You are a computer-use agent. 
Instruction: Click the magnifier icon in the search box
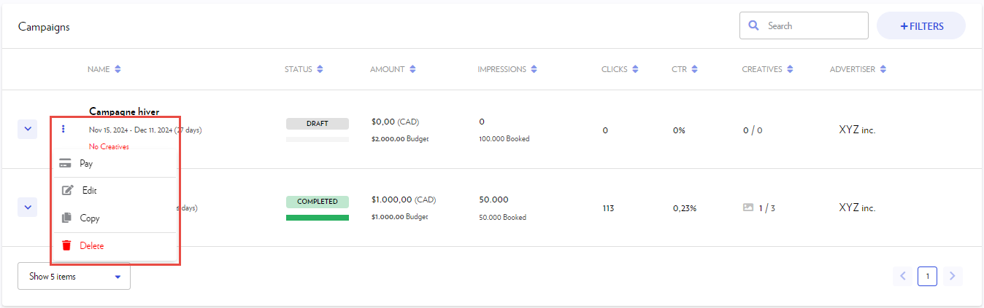tap(753, 25)
